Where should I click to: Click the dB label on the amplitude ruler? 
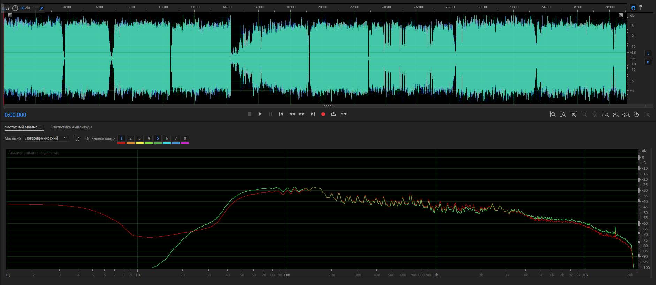click(632, 15)
